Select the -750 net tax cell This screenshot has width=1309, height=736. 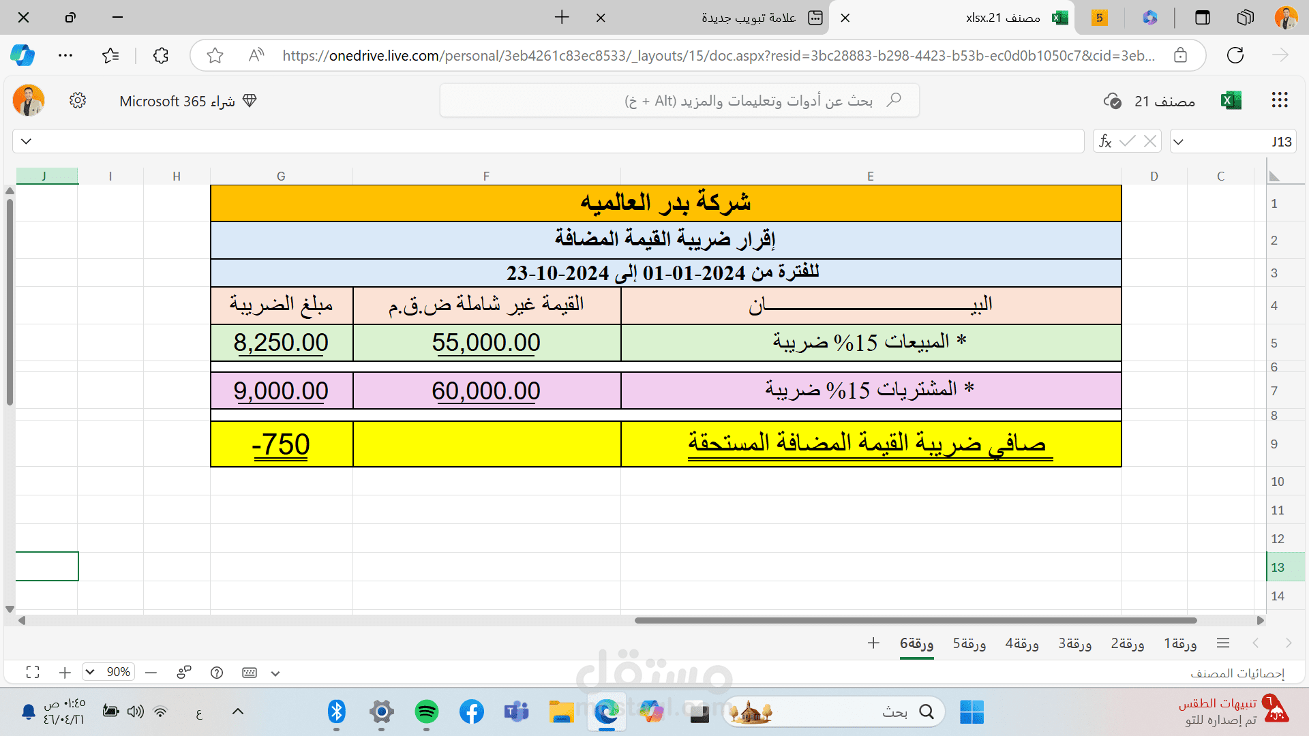[282, 444]
